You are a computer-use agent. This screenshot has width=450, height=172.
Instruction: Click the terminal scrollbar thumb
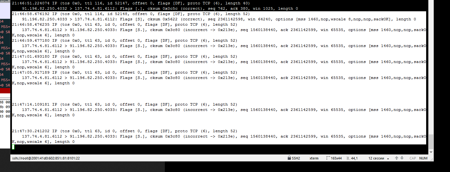[x=431, y=142]
